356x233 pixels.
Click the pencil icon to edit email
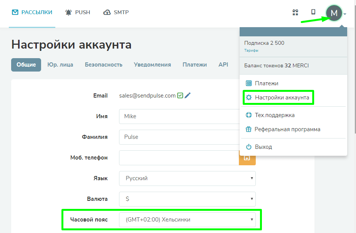pos(187,96)
